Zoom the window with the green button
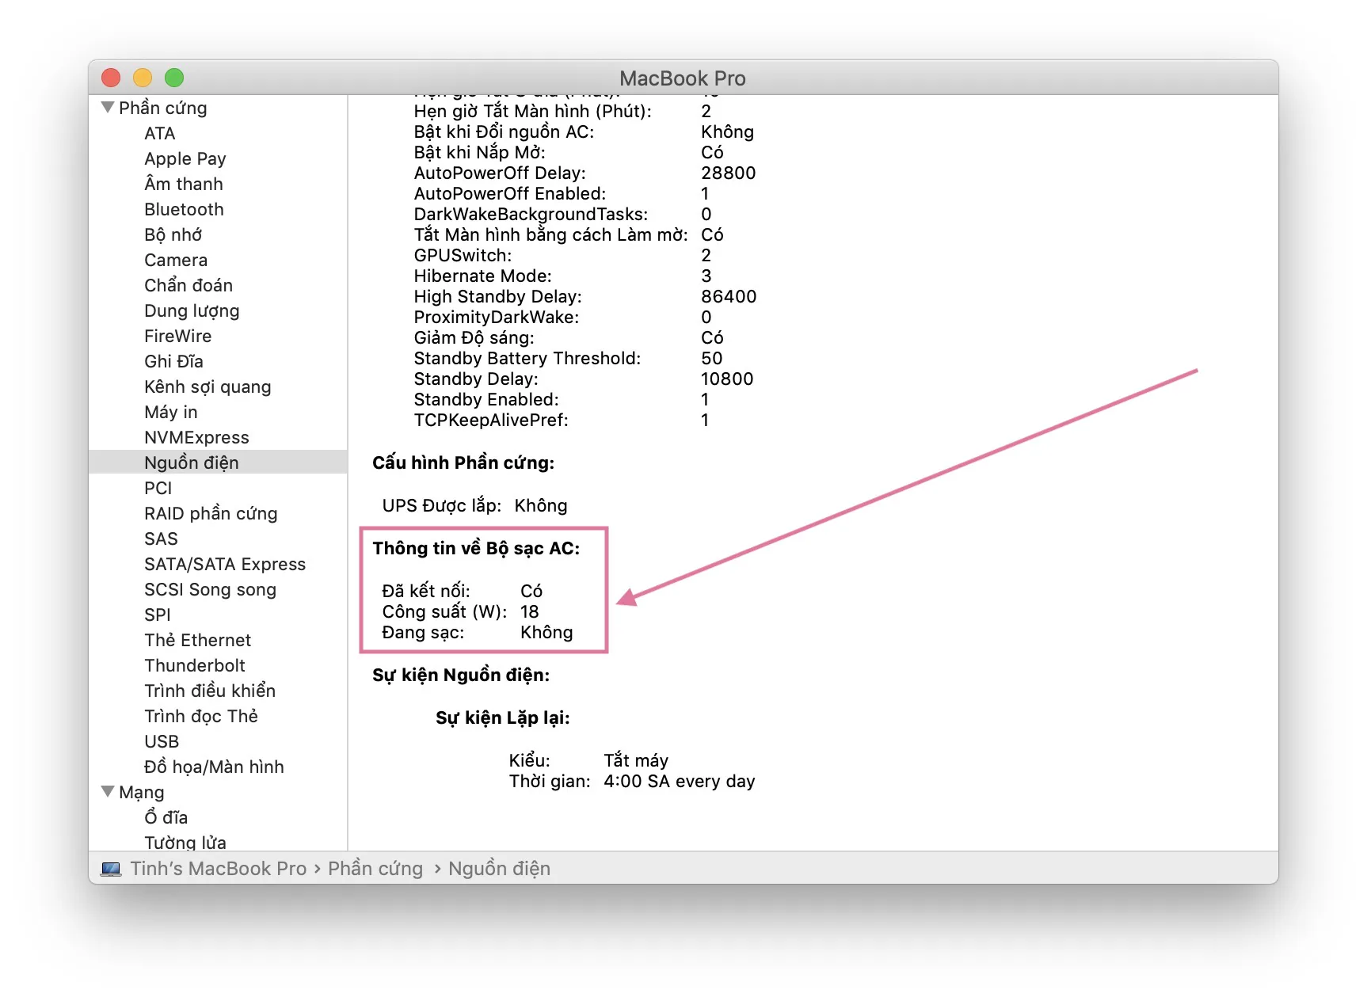Viewport: 1367px width, 1001px height. tap(174, 78)
